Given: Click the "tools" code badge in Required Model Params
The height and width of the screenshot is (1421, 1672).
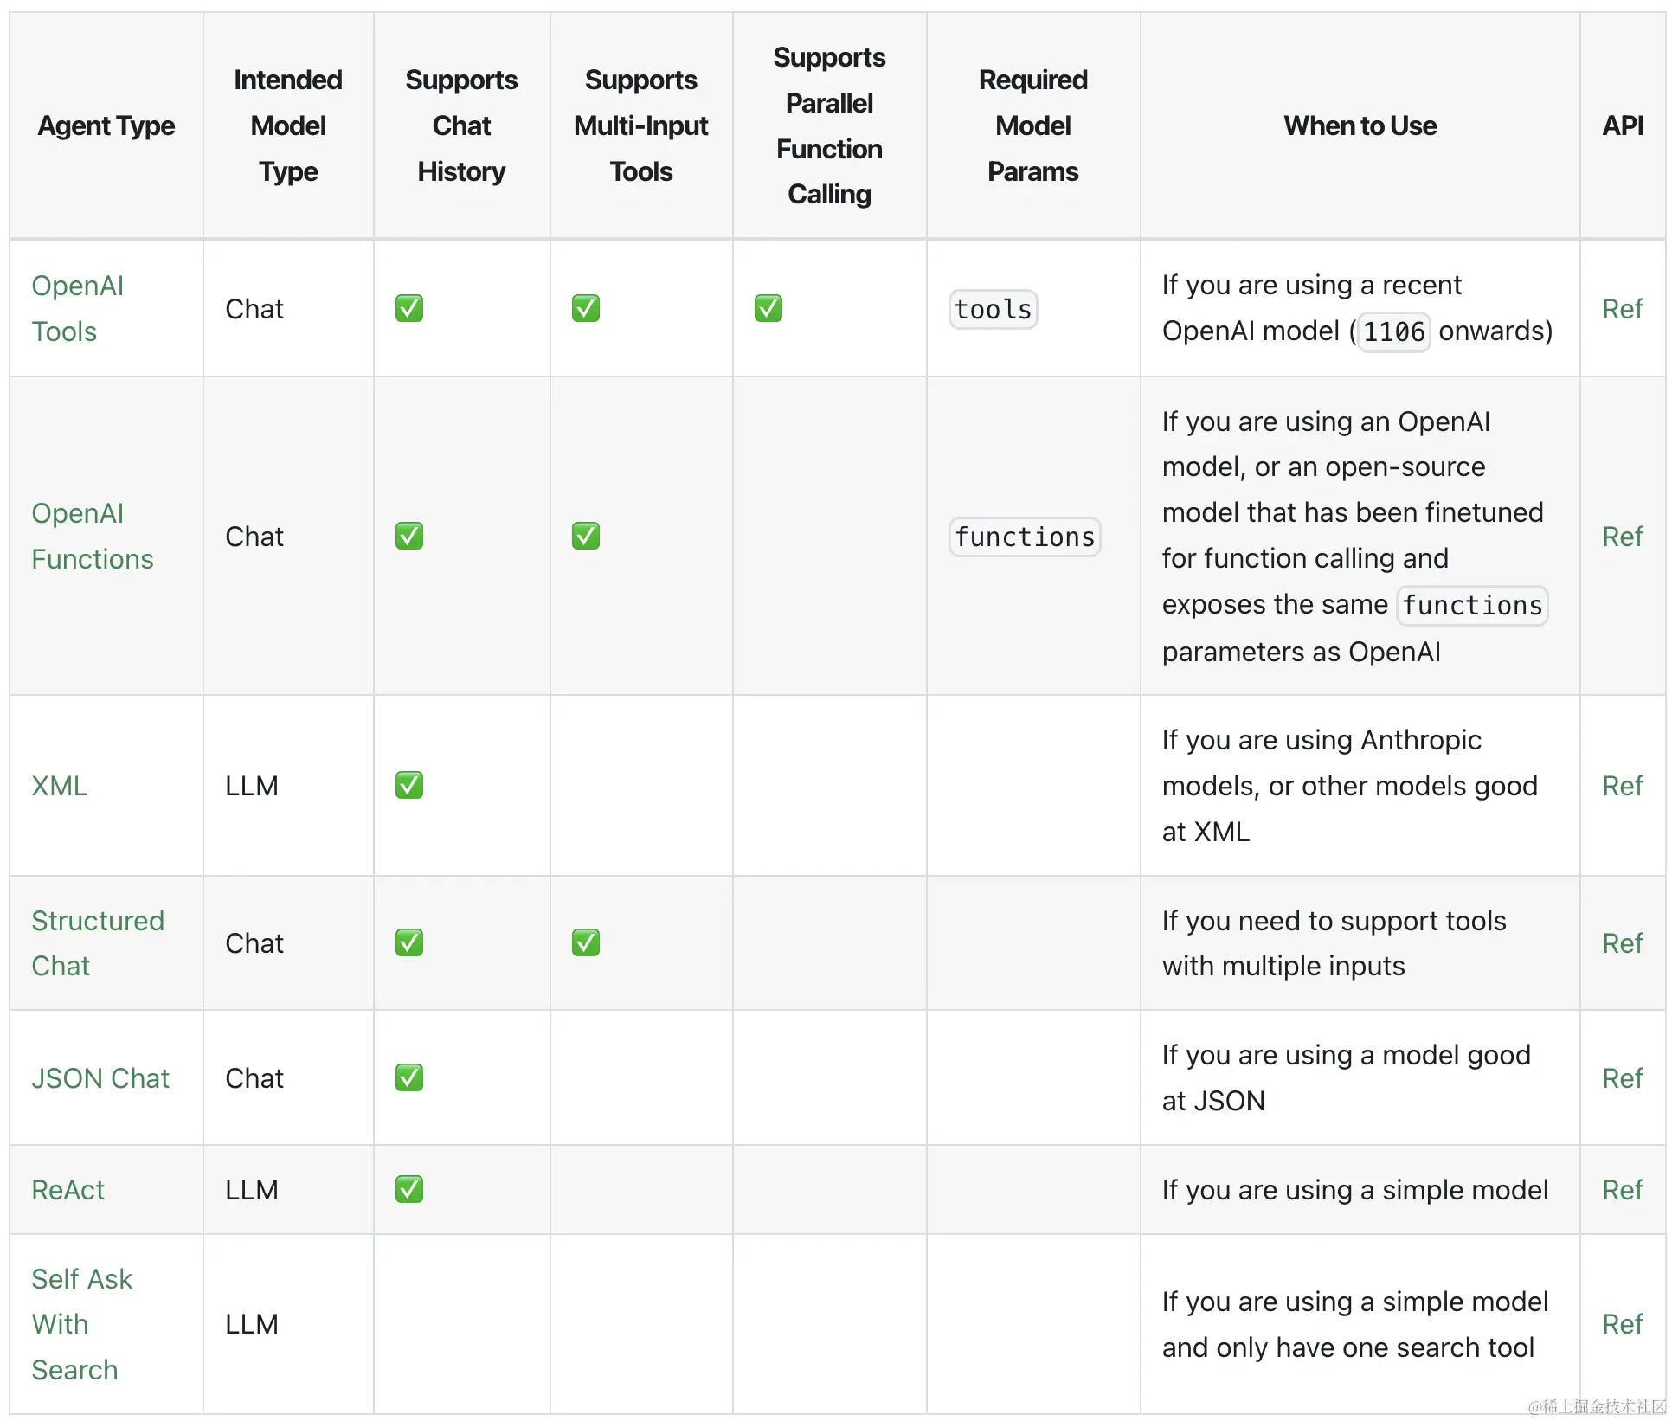Looking at the screenshot, I should (x=993, y=309).
